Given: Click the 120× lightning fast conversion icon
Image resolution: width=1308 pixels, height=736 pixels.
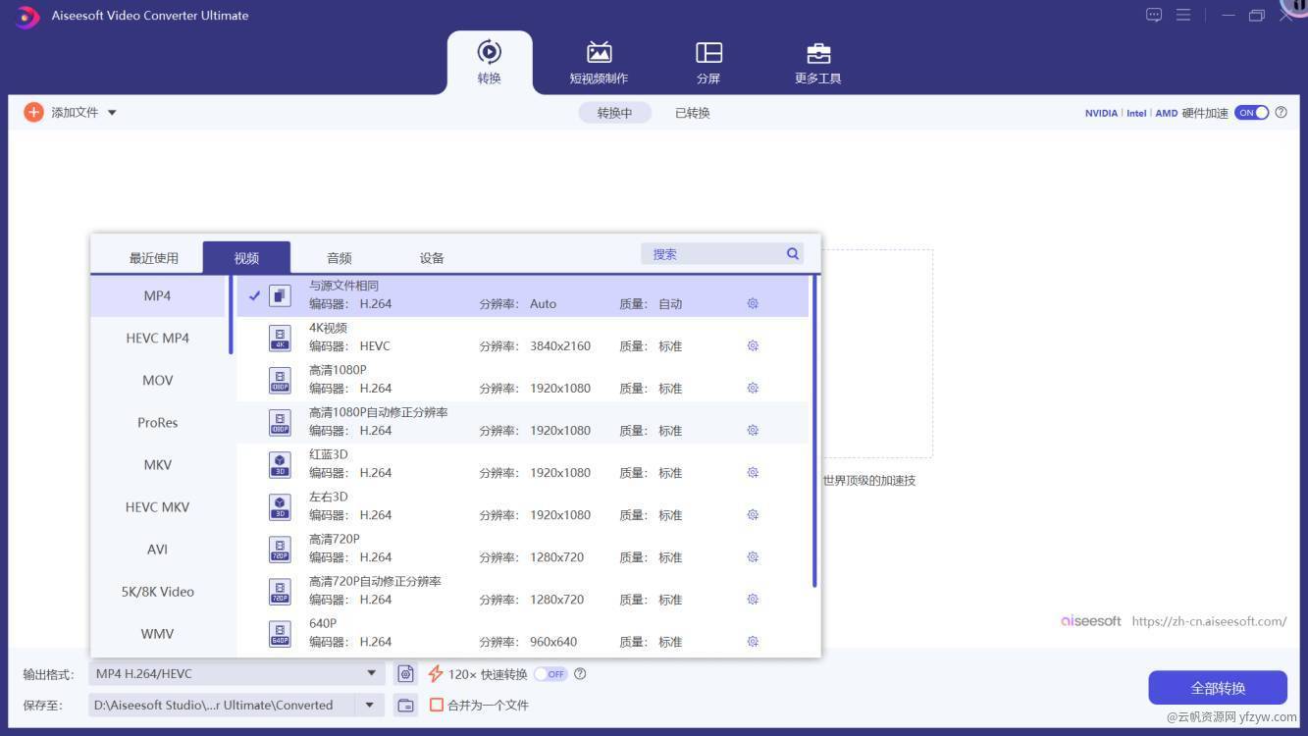Looking at the screenshot, I should click(x=436, y=674).
